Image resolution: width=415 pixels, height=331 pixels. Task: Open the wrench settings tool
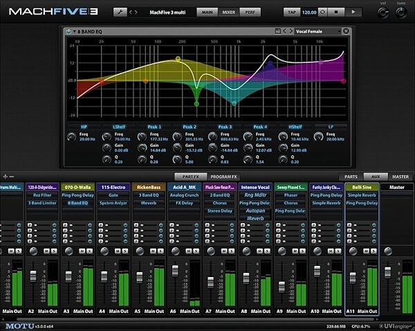tap(120, 12)
